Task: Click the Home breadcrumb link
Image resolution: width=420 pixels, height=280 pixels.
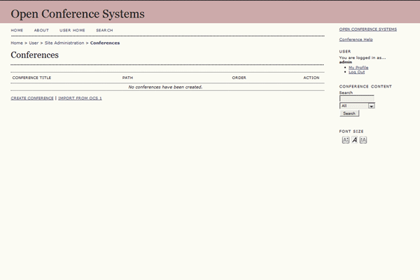Action: pyautogui.click(x=17, y=43)
